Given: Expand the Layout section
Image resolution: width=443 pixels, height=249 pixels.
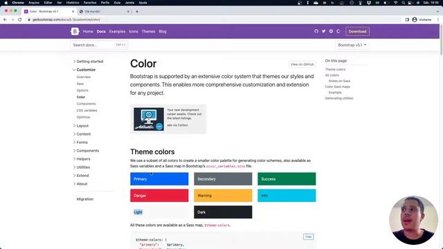Looking at the screenshot, I should point(81,126).
